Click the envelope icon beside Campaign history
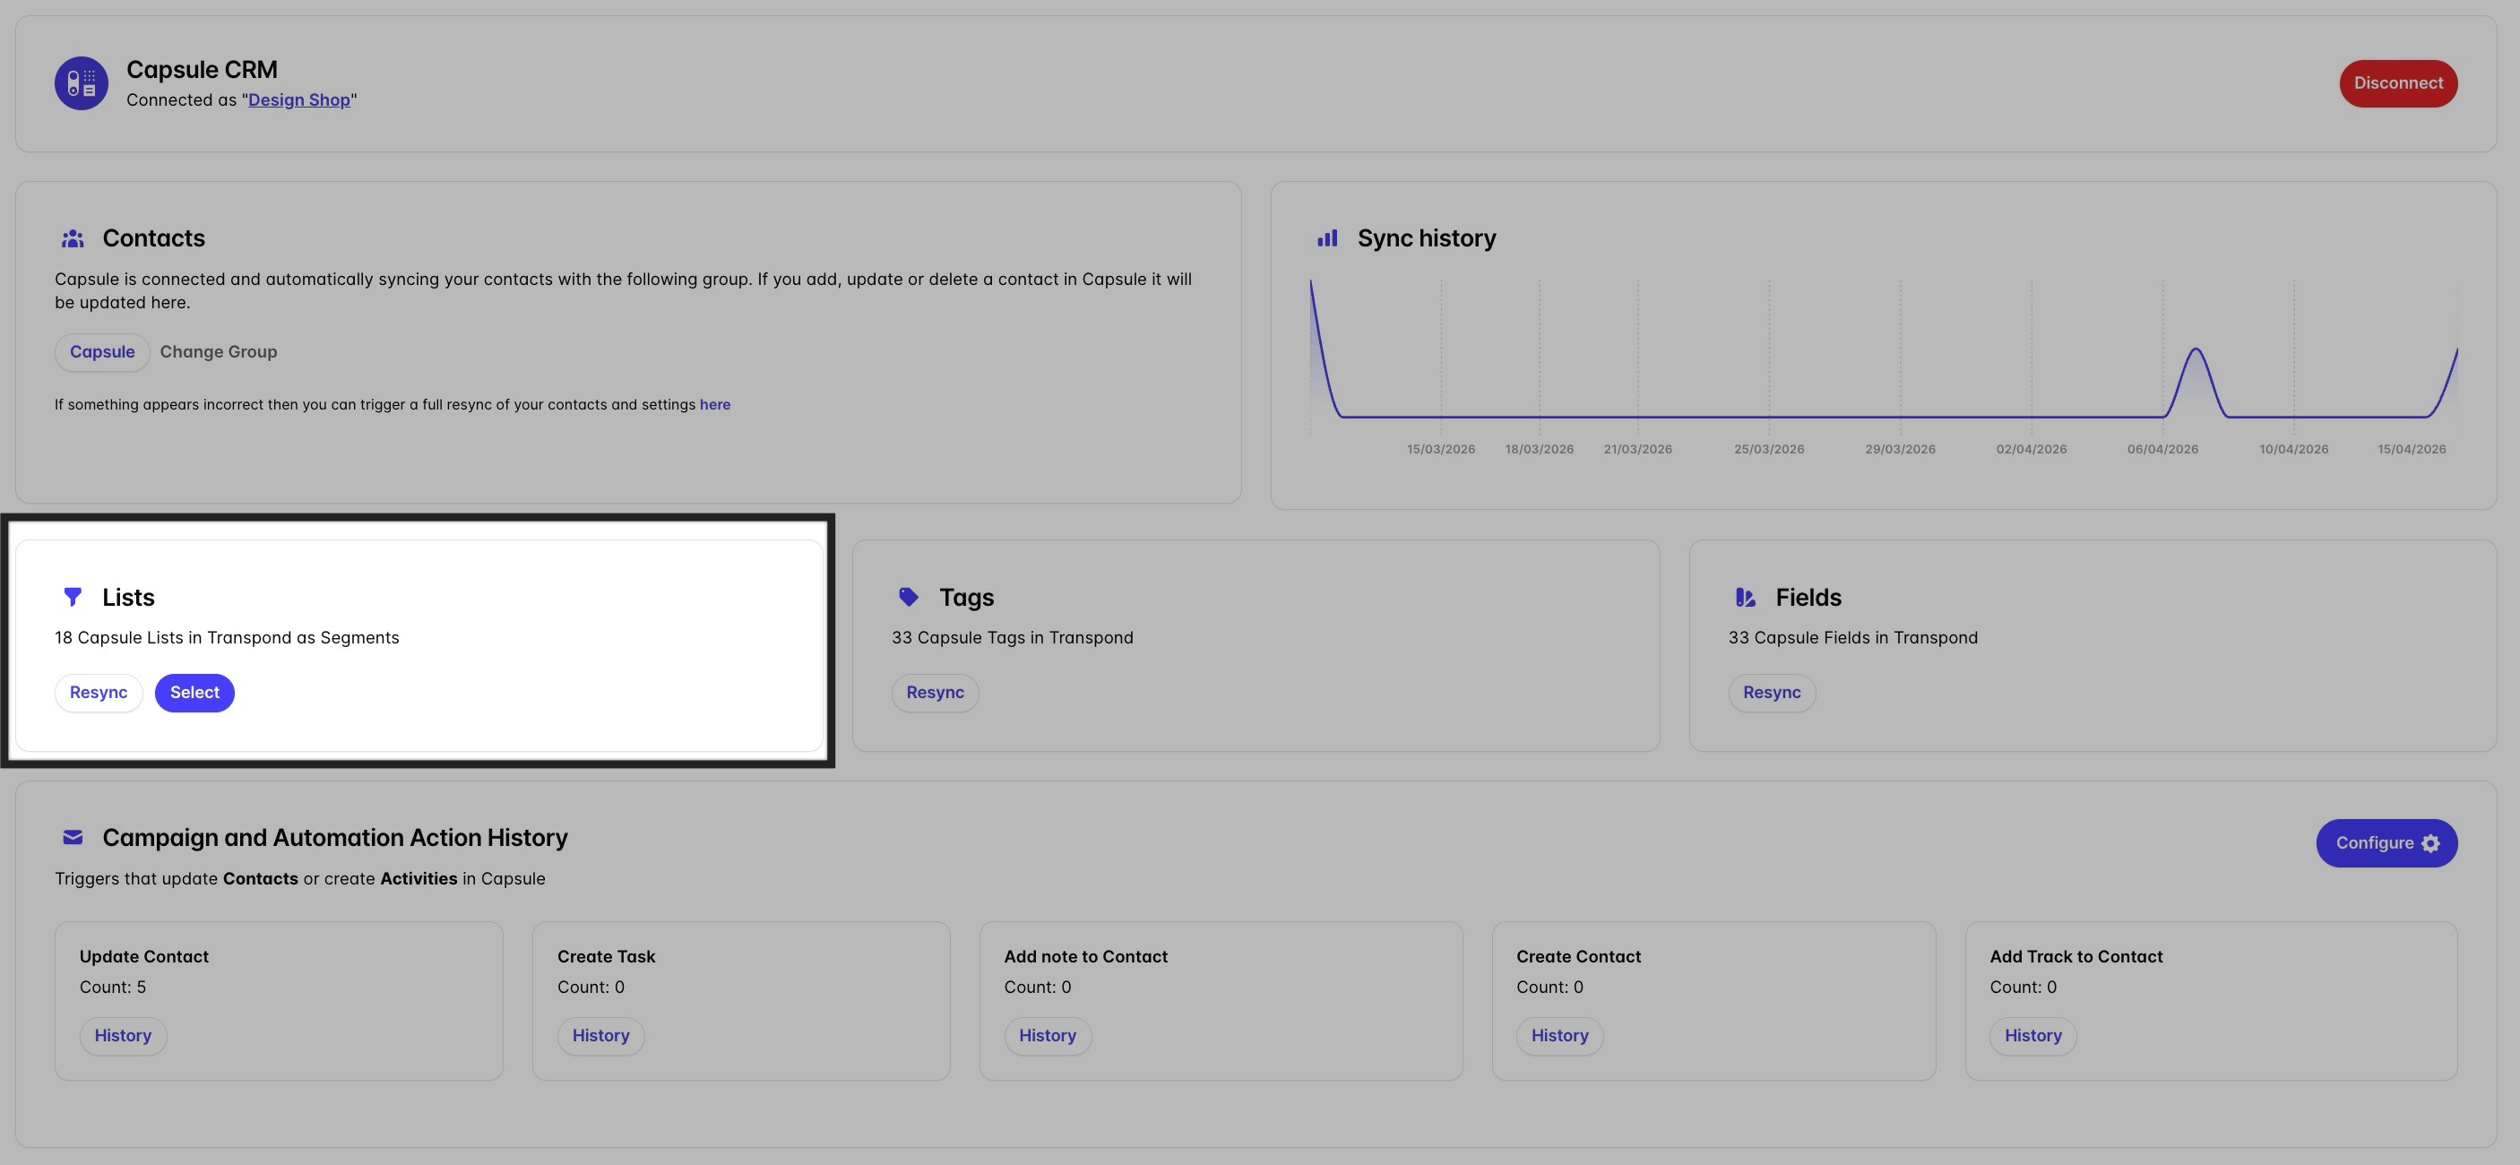The image size is (2520, 1165). pos(73,837)
